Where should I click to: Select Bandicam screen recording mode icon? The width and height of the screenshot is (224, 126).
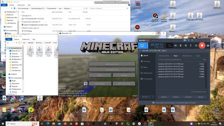[x=142, y=45]
